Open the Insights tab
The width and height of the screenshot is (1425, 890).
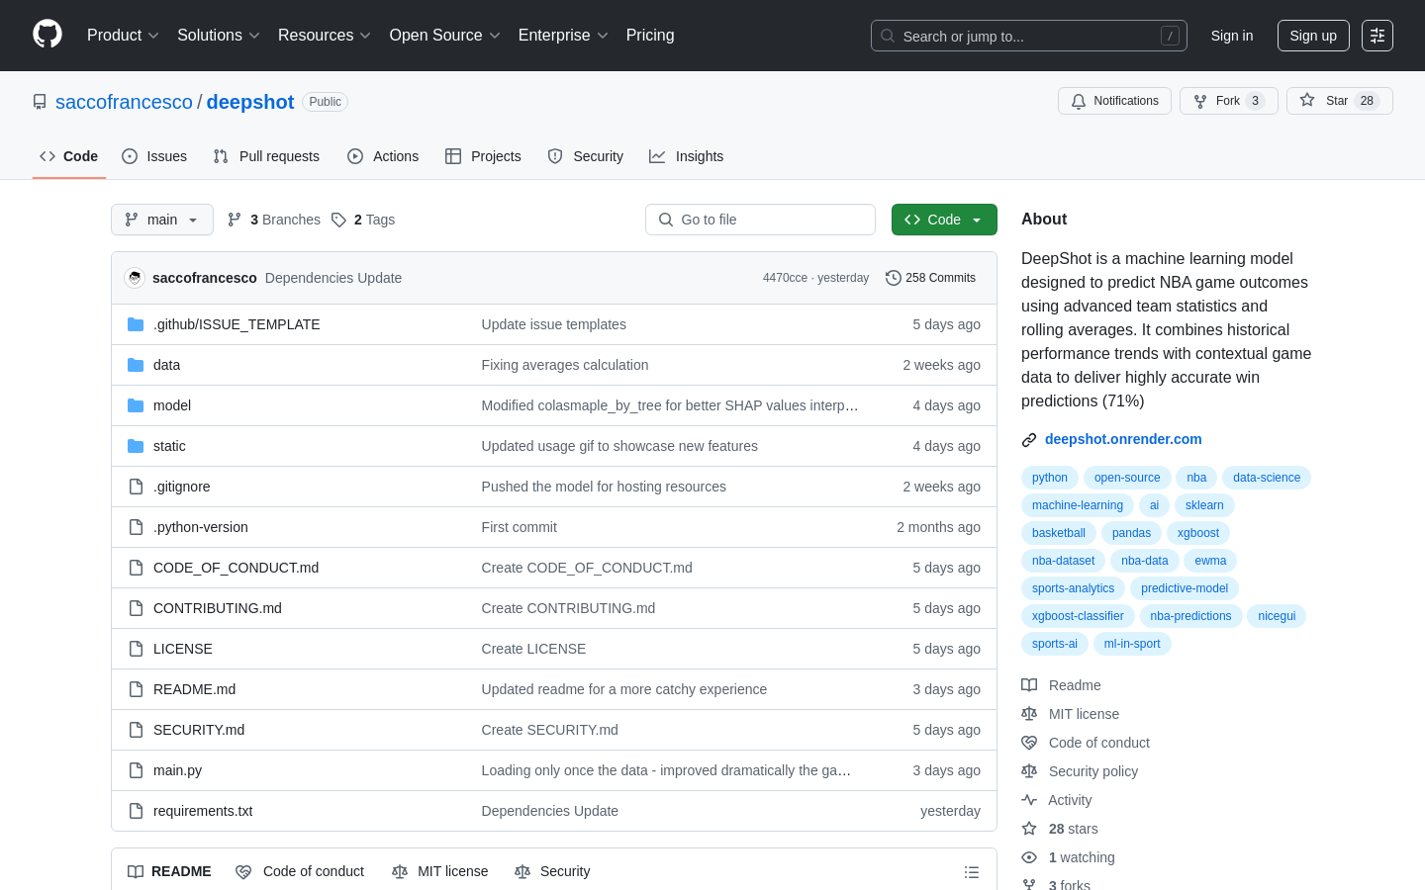click(x=687, y=156)
